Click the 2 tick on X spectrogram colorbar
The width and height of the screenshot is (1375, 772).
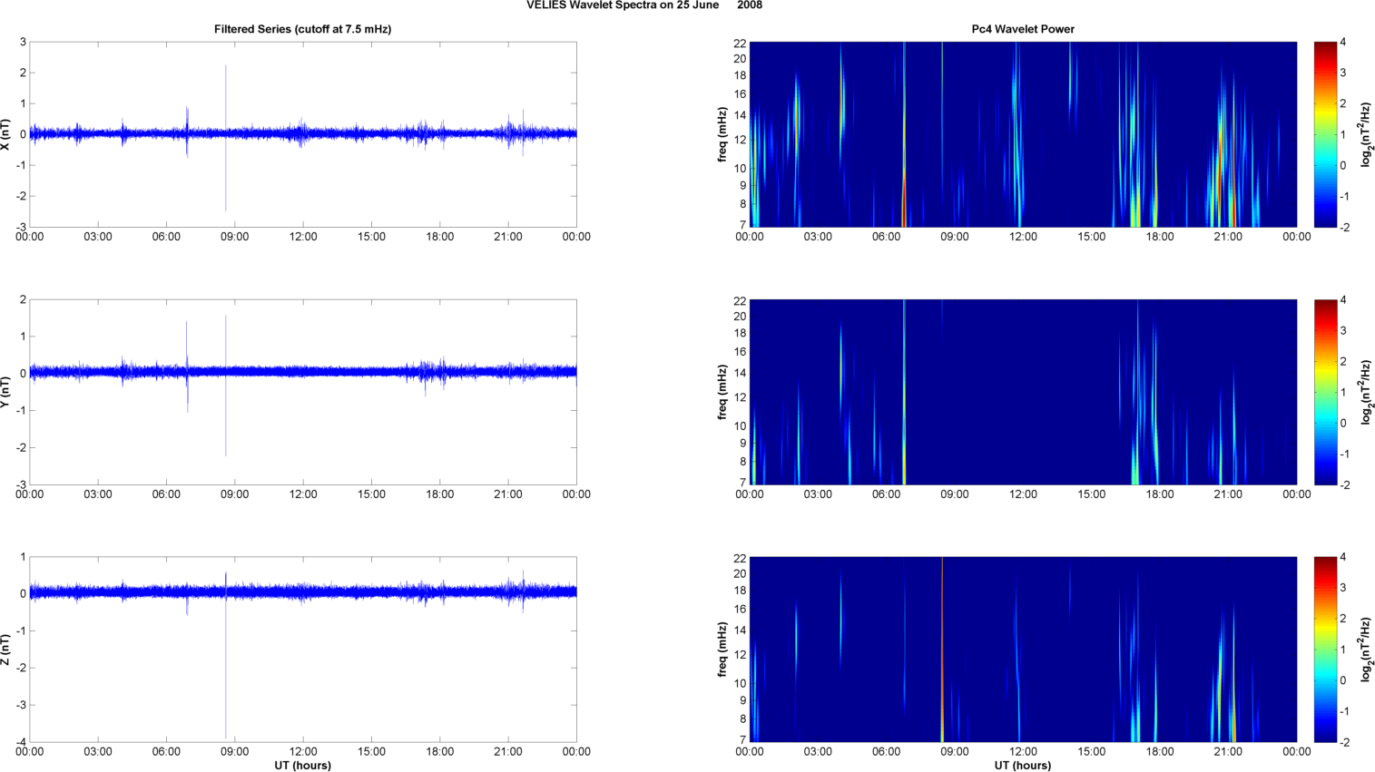(x=1343, y=103)
